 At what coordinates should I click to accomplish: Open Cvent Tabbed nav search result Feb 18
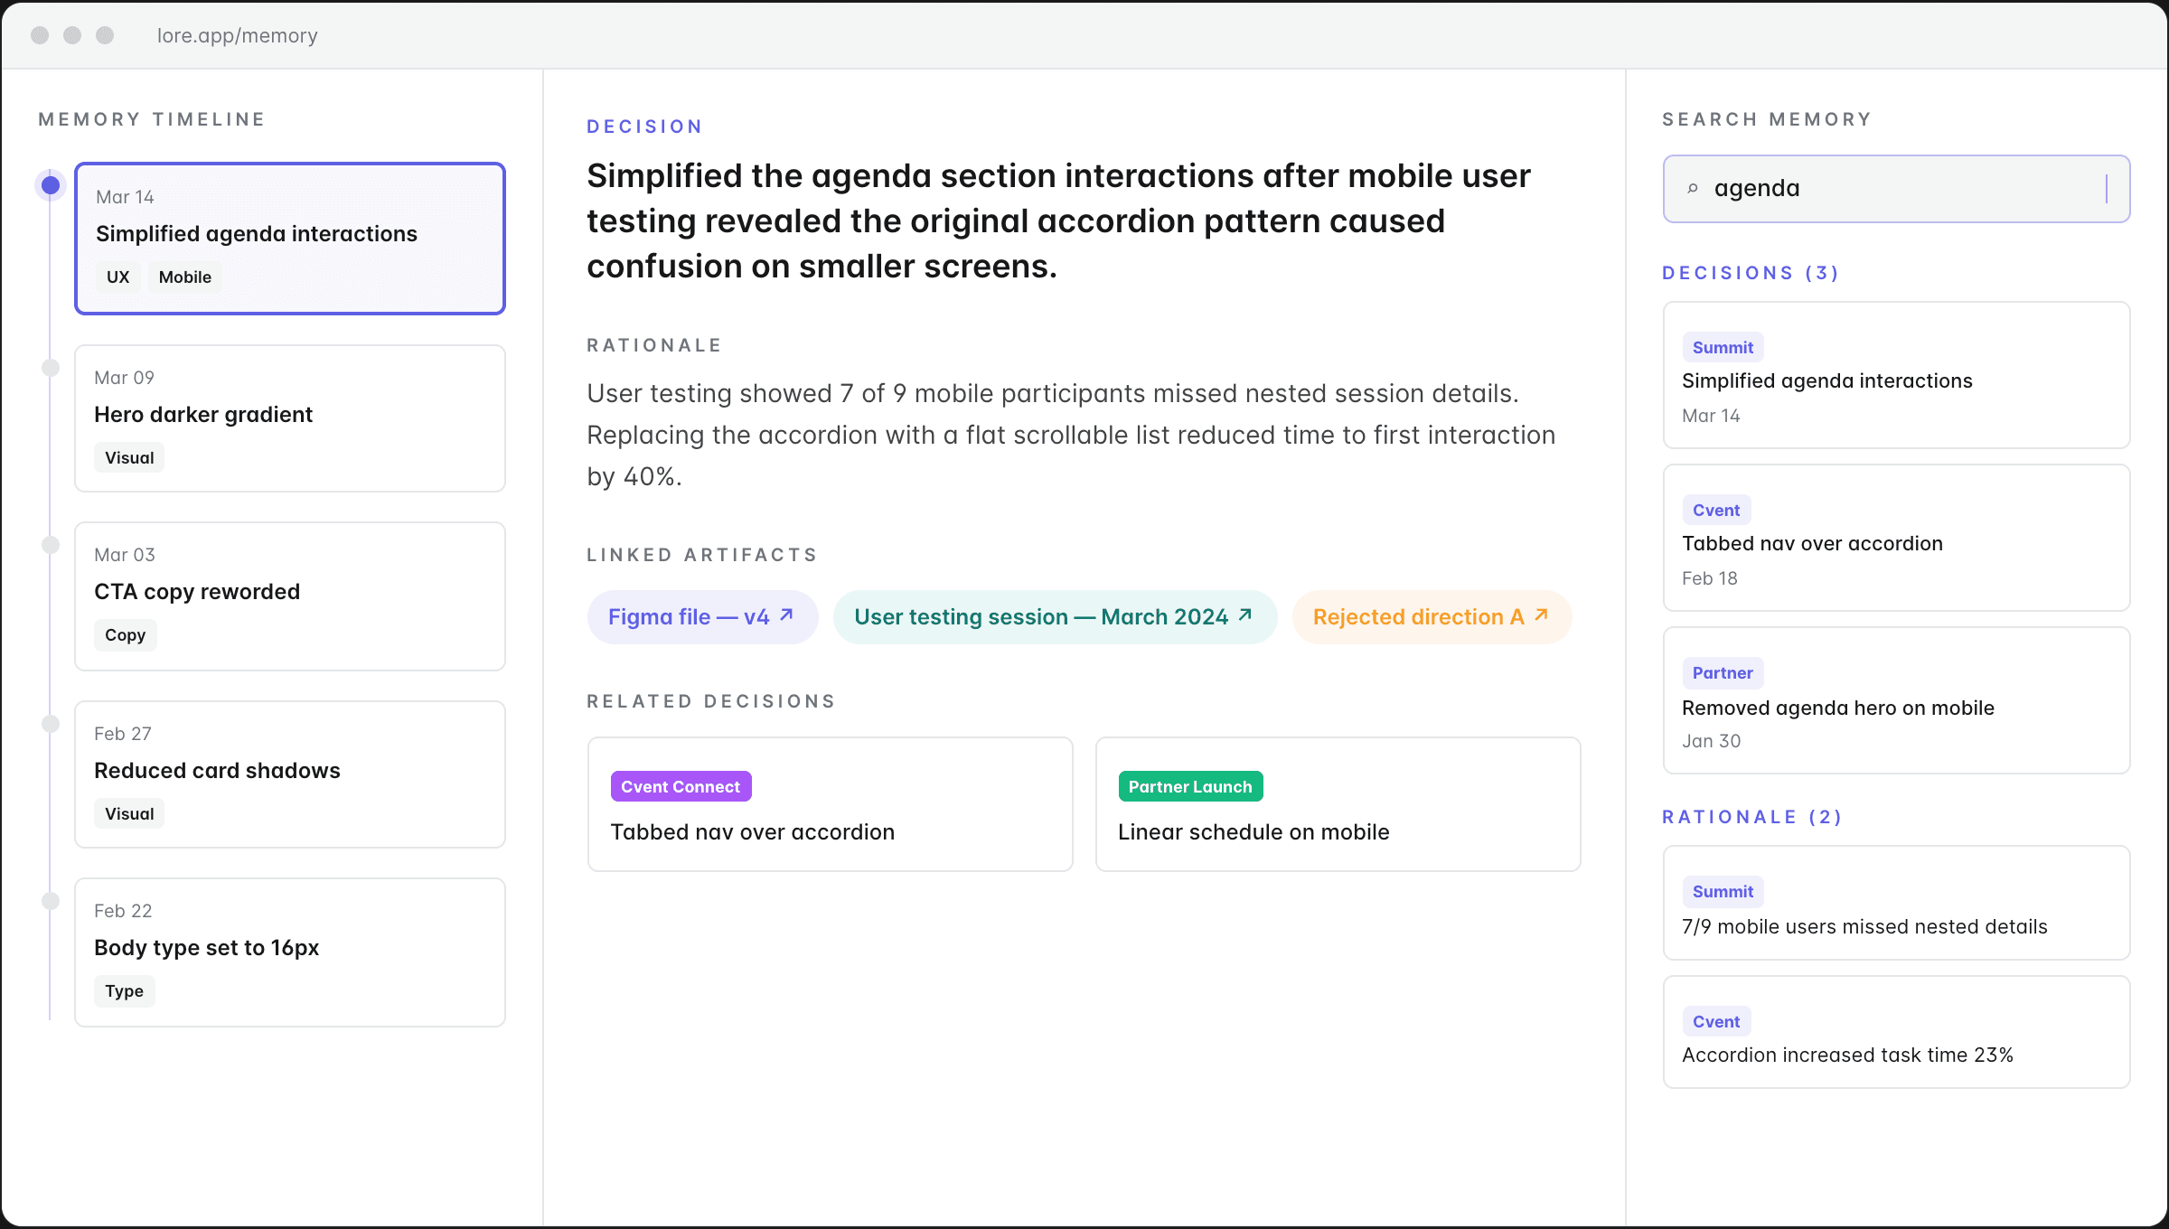(x=1896, y=538)
